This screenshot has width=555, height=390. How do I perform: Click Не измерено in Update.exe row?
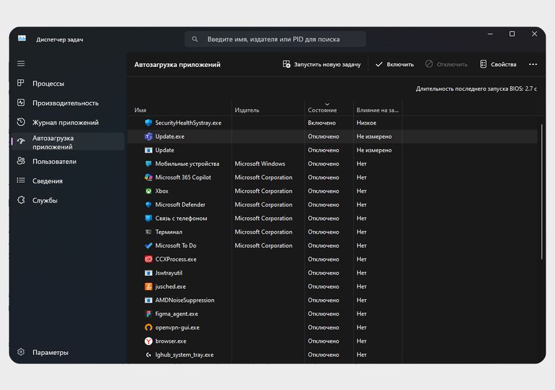point(374,137)
